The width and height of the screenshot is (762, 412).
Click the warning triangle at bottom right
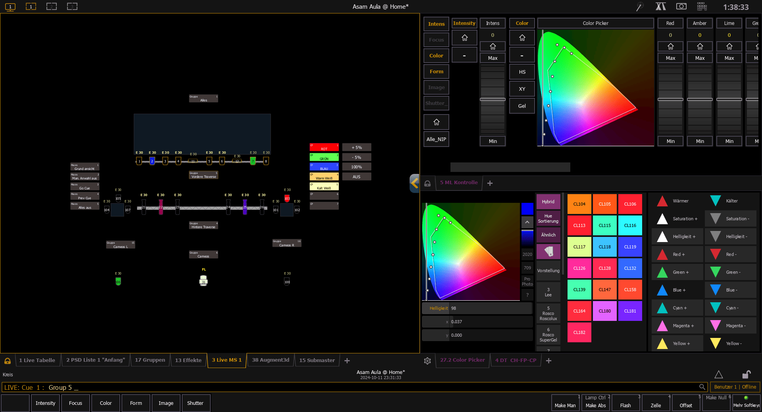[x=719, y=375]
